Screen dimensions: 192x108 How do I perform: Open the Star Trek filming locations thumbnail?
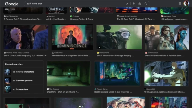tap(23, 10)
